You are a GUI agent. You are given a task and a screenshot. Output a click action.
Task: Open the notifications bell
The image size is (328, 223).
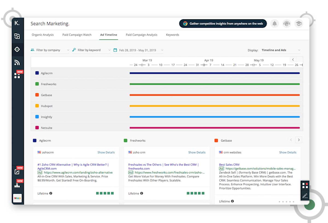[275, 23]
